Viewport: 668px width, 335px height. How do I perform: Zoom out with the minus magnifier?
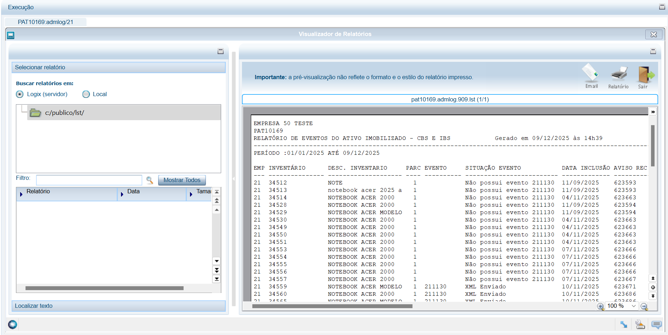tap(644, 306)
